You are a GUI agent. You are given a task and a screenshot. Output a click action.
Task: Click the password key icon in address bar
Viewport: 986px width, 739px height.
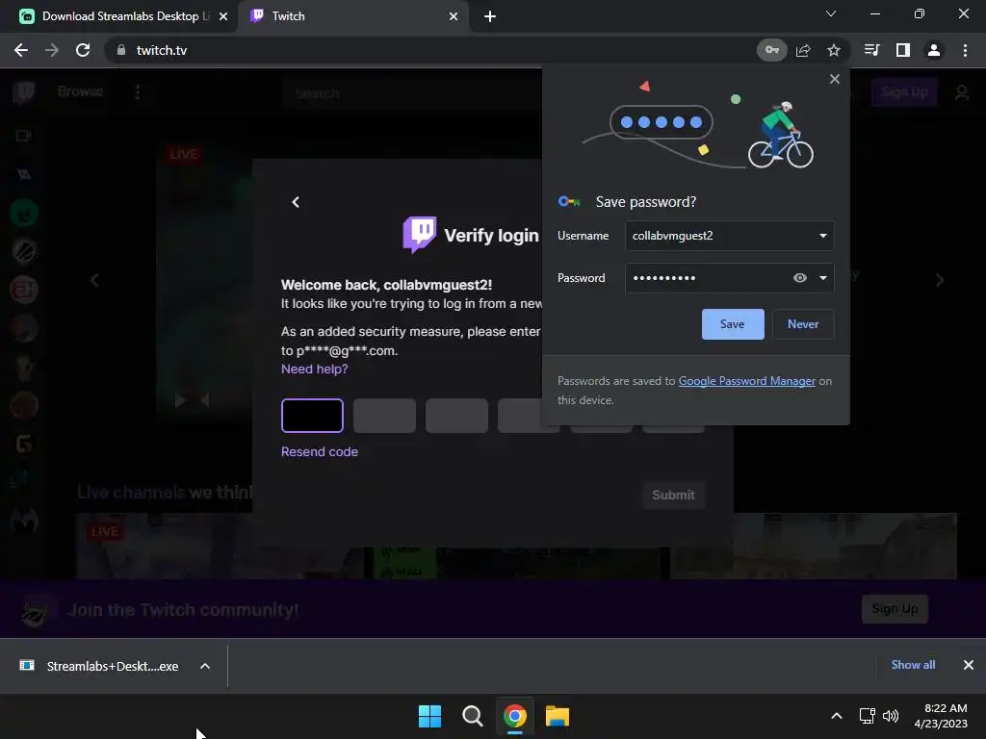(x=771, y=50)
